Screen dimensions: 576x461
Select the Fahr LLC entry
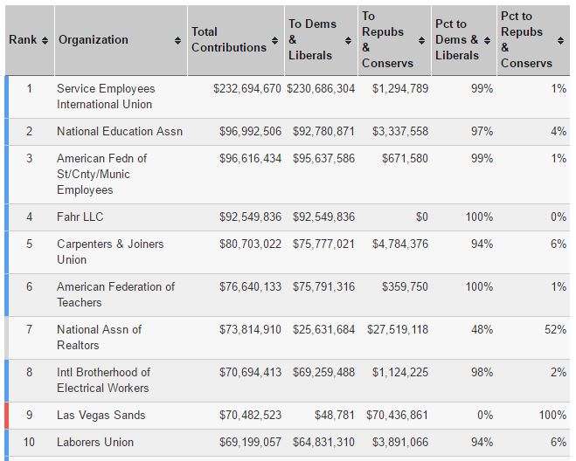[x=288, y=217]
